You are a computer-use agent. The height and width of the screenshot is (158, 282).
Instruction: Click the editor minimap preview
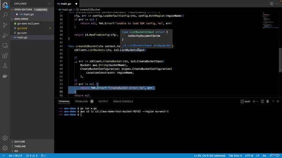tap(270, 20)
